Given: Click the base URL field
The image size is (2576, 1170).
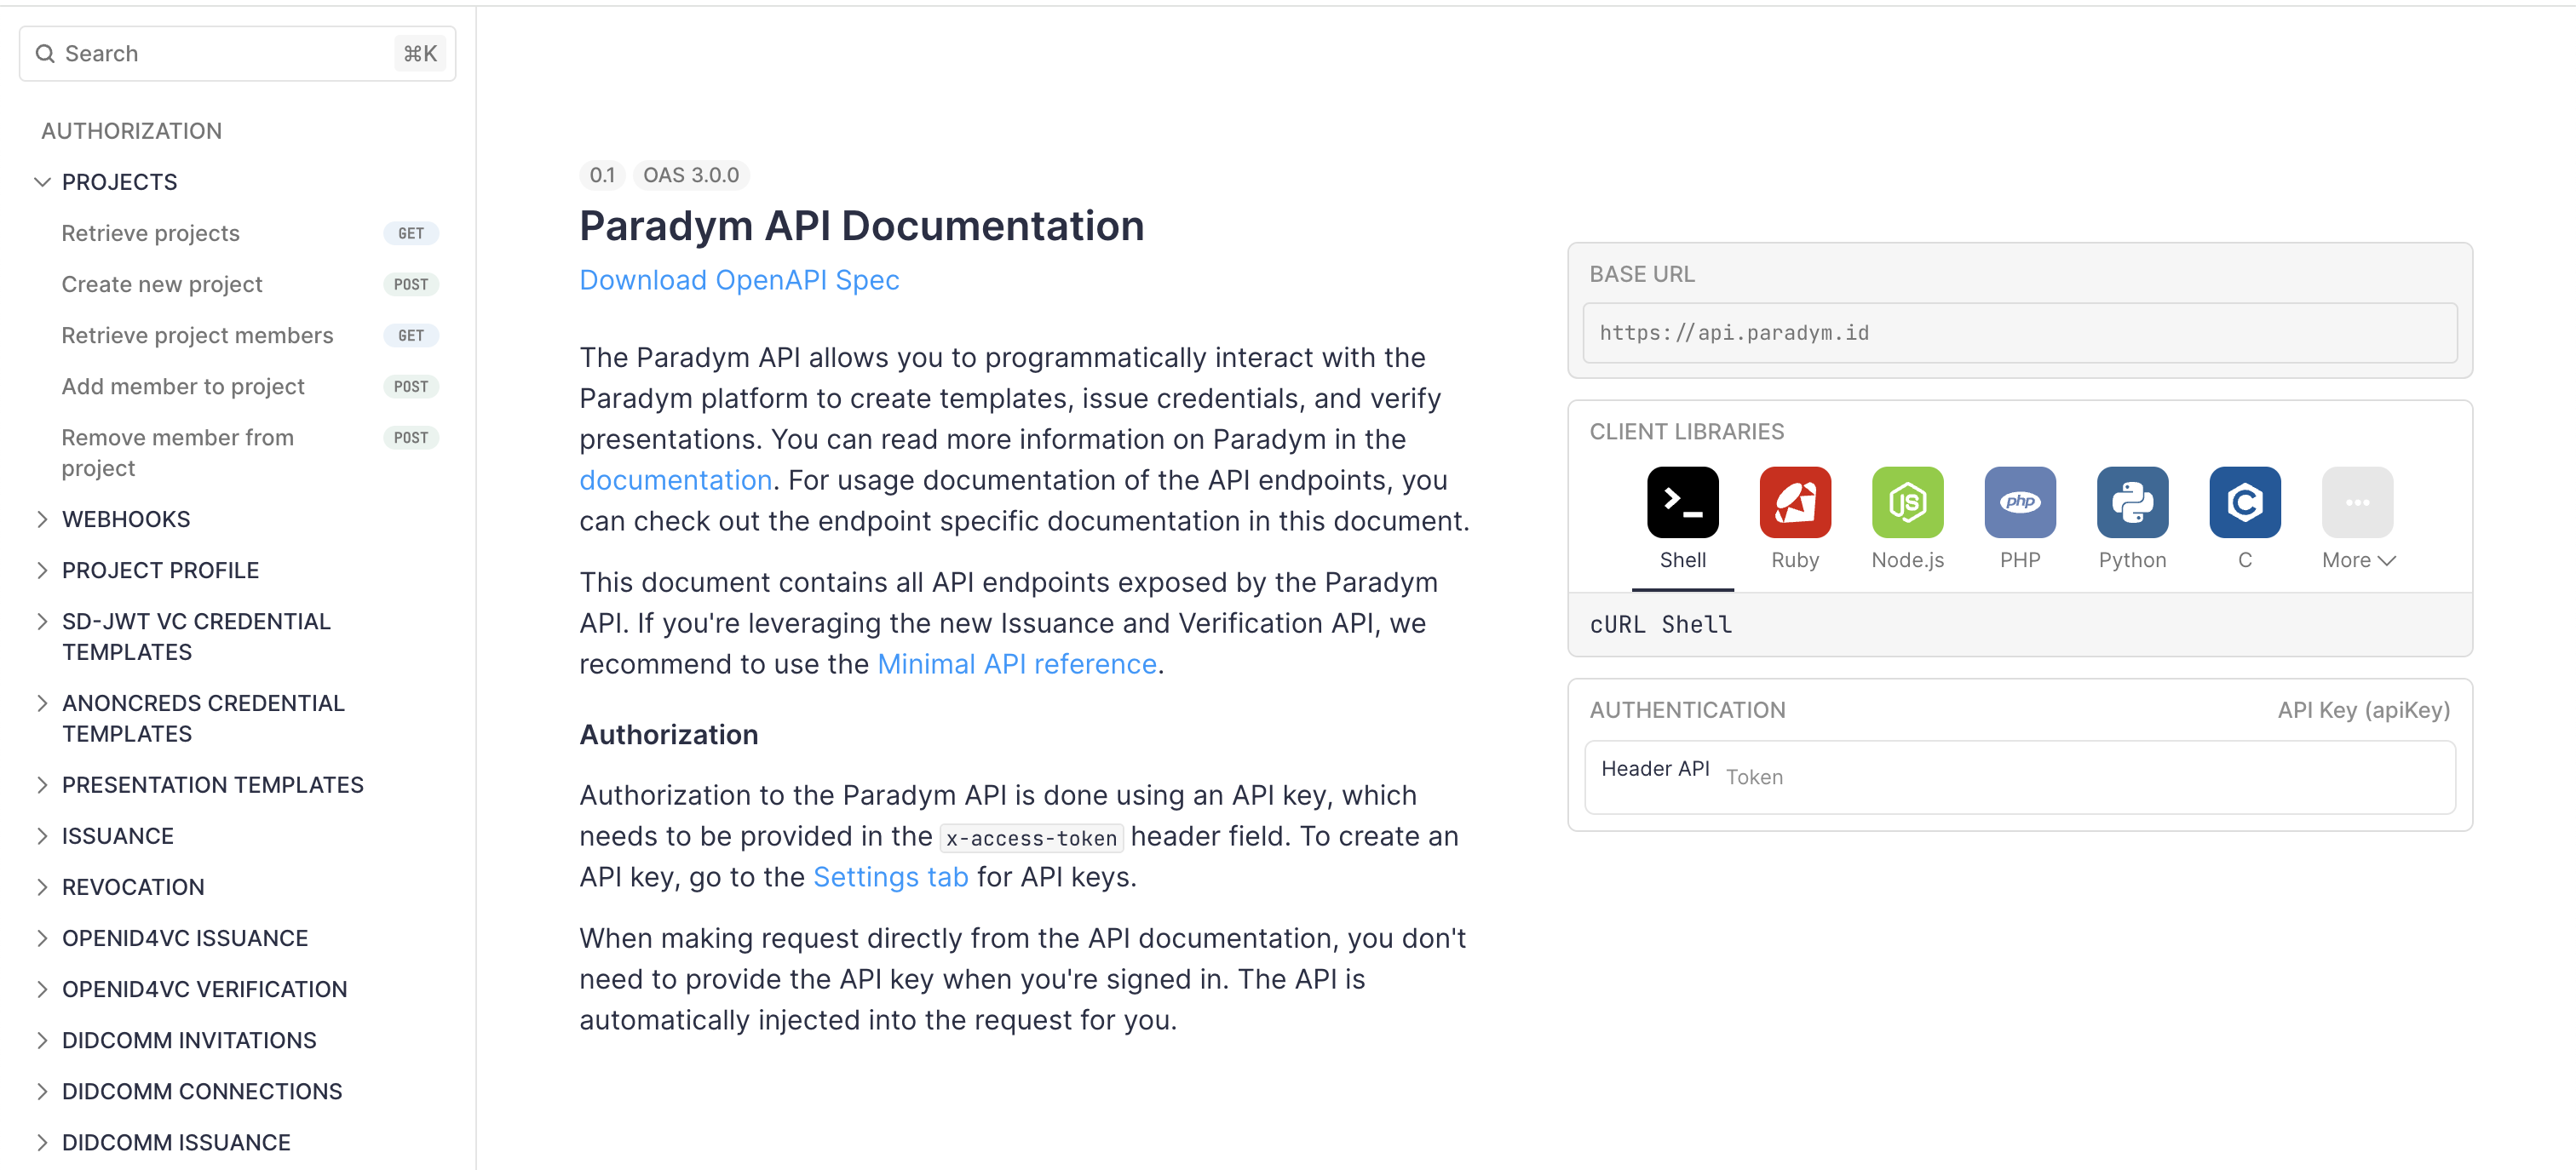Looking at the screenshot, I should pos(2019,333).
